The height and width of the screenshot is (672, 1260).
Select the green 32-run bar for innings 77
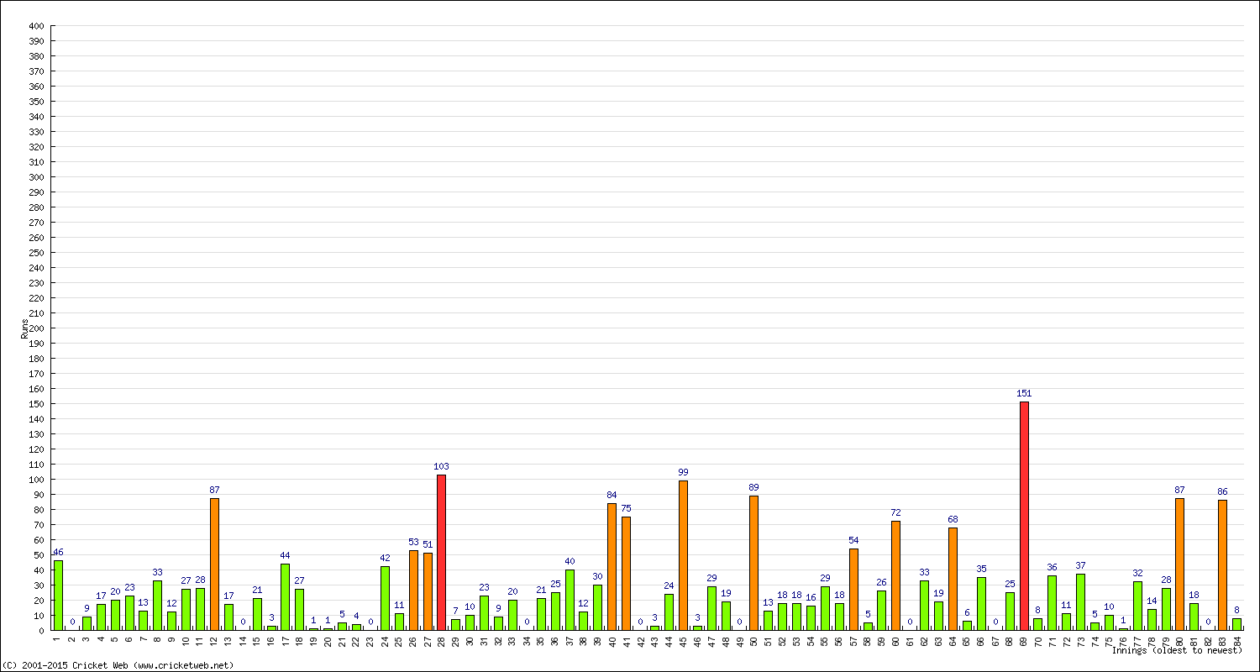pos(1137,606)
